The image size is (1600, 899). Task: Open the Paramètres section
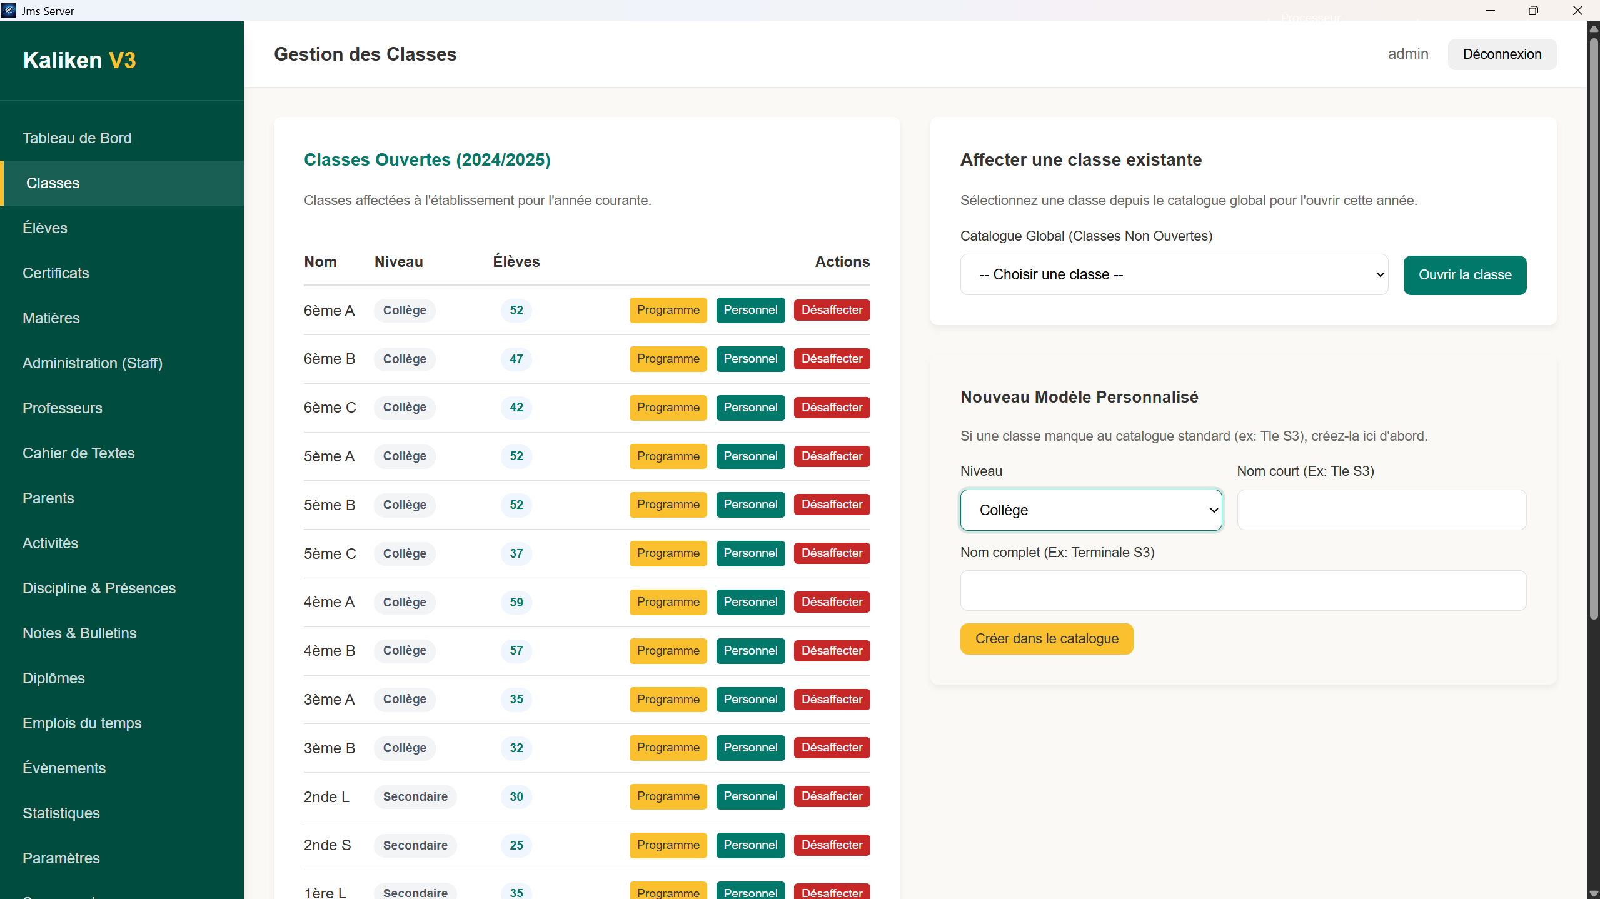61,858
